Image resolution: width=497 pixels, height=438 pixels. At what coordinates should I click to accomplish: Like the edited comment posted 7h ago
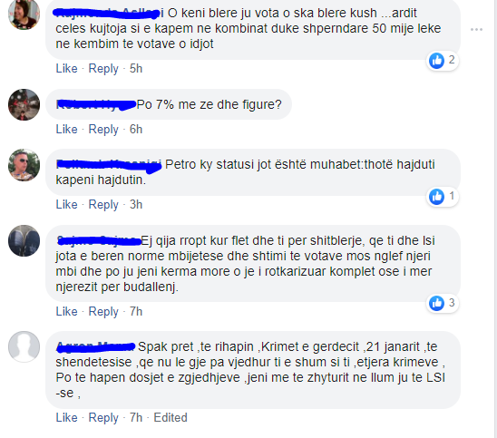(66, 417)
